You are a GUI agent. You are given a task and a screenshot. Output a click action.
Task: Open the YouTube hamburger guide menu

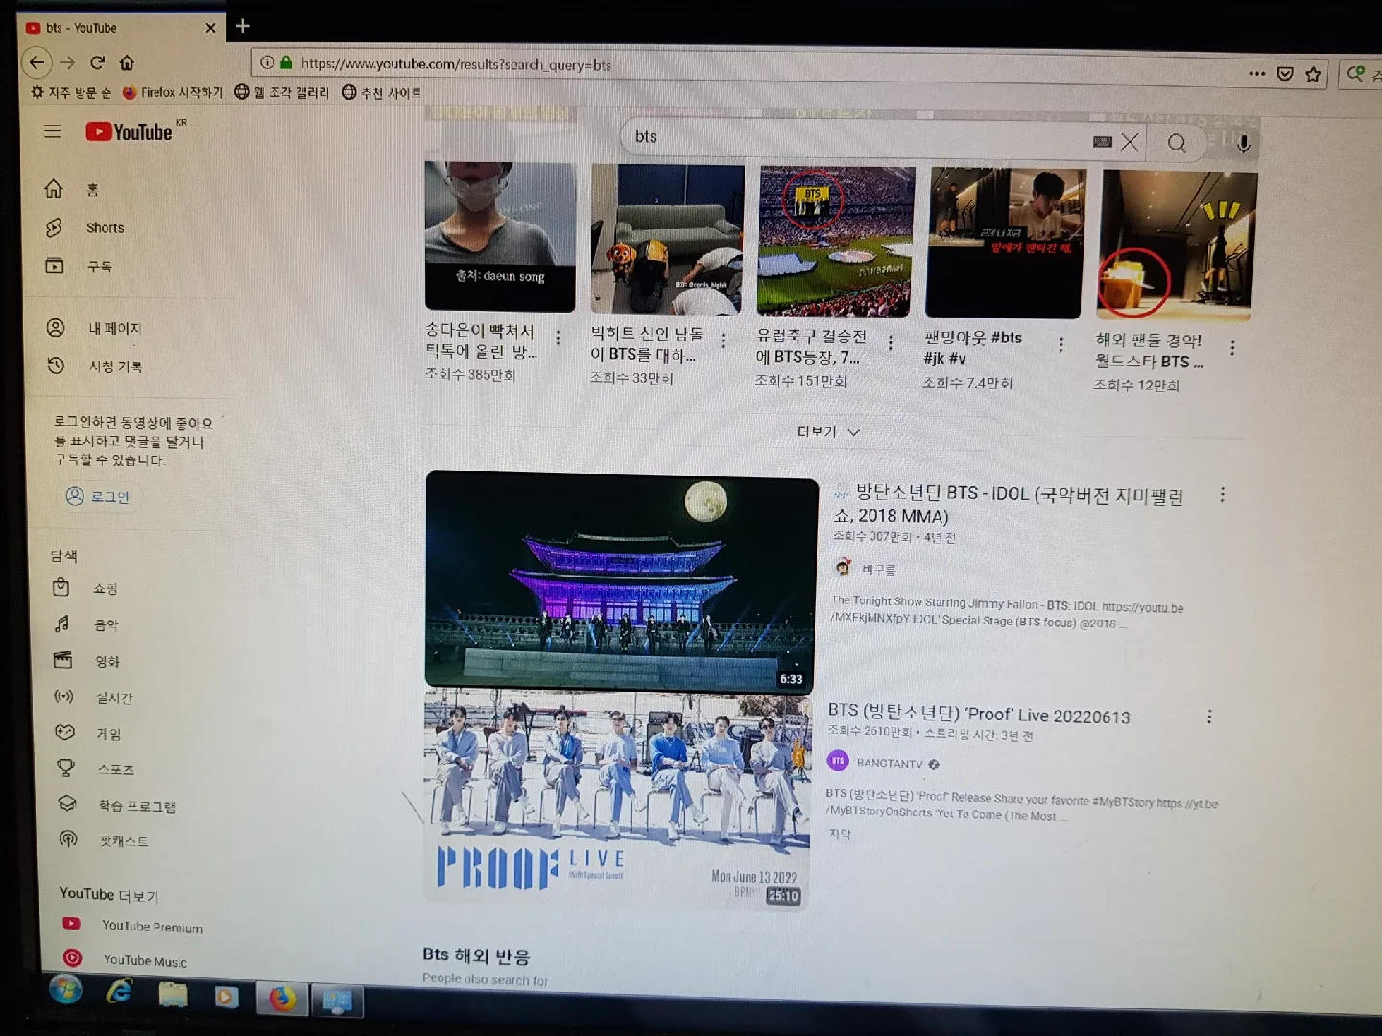[x=53, y=131]
